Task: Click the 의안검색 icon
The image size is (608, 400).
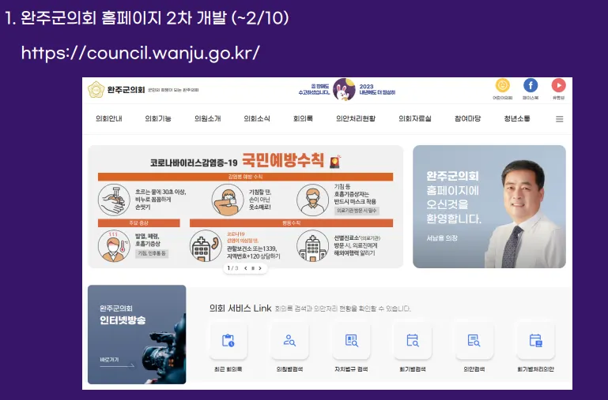Action: [474, 341]
